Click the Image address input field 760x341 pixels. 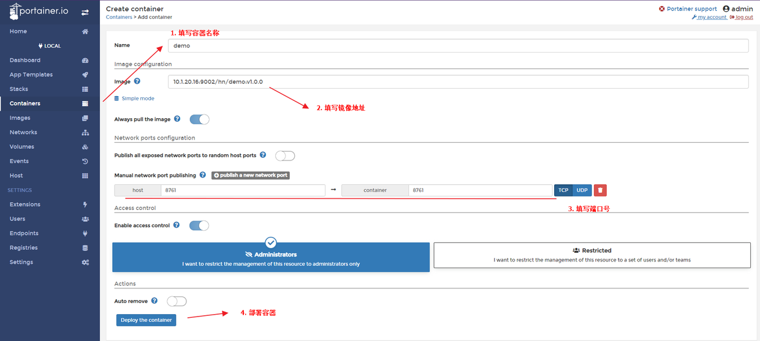(x=458, y=82)
